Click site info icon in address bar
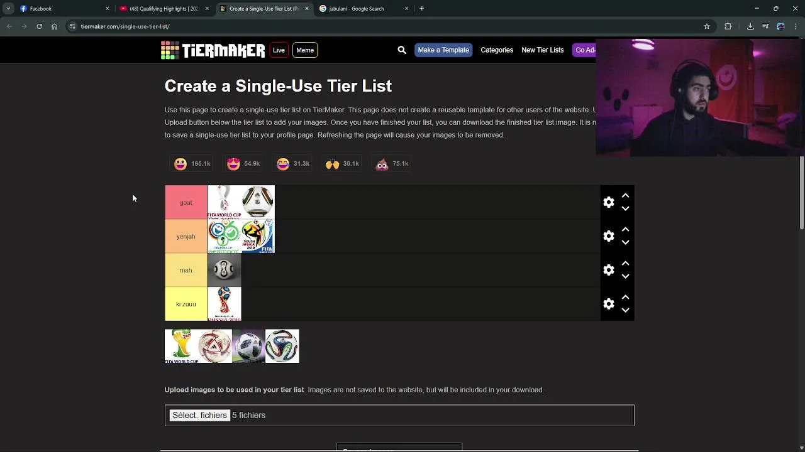 [72, 26]
